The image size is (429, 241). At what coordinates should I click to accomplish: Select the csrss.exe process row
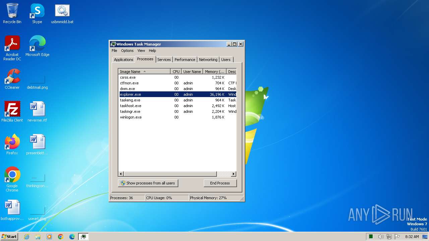pos(178,77)
